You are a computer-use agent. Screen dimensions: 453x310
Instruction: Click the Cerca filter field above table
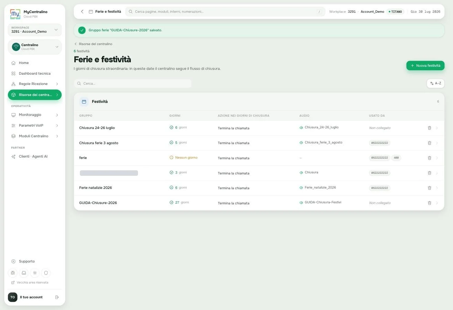[x=133, y=84]
